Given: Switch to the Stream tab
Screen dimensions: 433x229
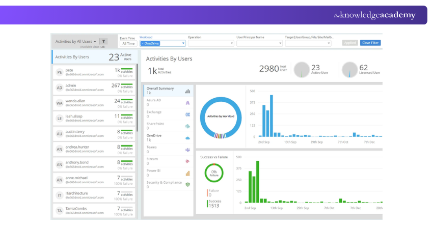Looking at the screenshot, I should [168, 161].
